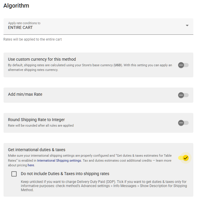The image size is (198, 199).
Task: Click the bold USD currency text
Action: point(118,65)
